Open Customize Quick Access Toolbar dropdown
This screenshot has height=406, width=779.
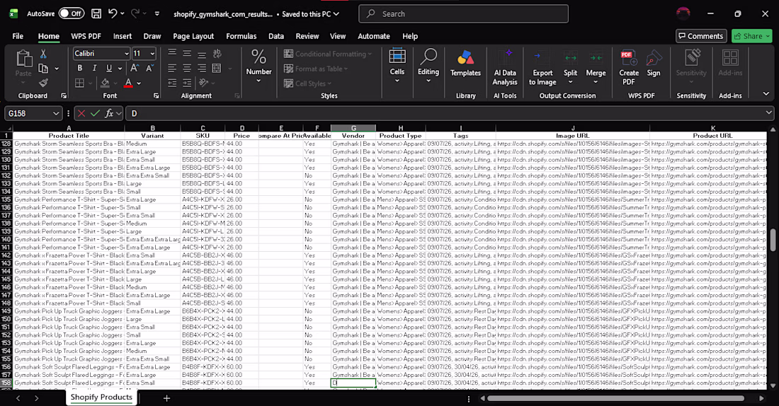157,13
